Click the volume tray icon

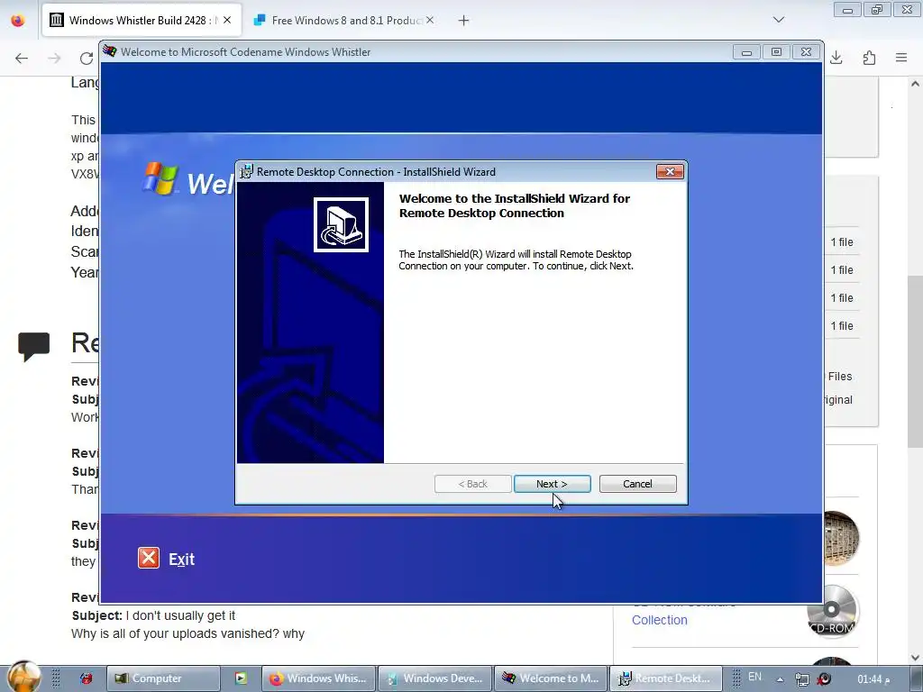824,679
